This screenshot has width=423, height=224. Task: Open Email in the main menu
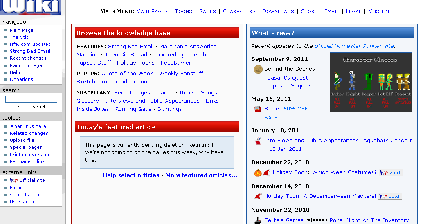pos(331,11)
